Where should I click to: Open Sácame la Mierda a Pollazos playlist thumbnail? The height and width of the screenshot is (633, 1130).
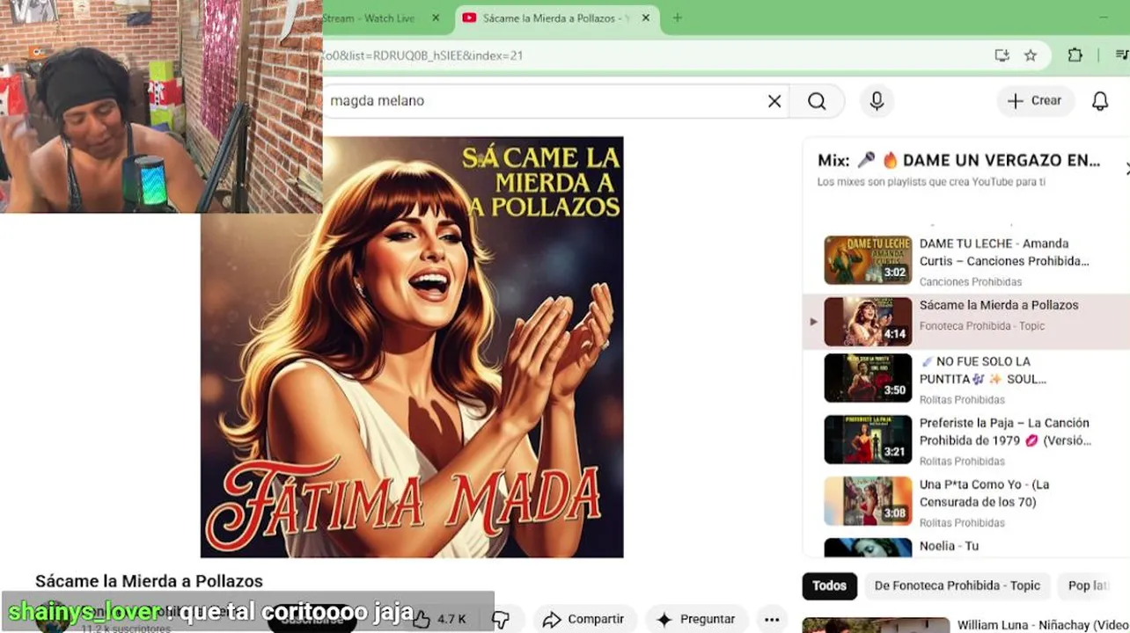pyautogui.click(x=868, y=322)
